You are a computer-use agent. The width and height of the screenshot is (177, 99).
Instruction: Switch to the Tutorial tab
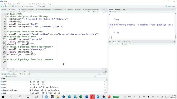click(x=26, y=72)
